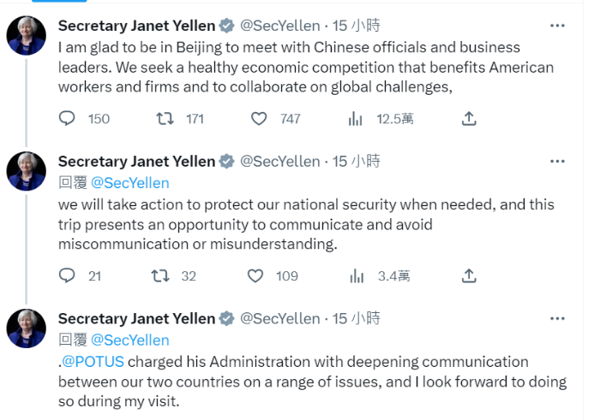The width and height of the screenshot is (600, 420).
Task: View analytics of tweet with 3.4萬 views
Action: [x=356, y=275]
